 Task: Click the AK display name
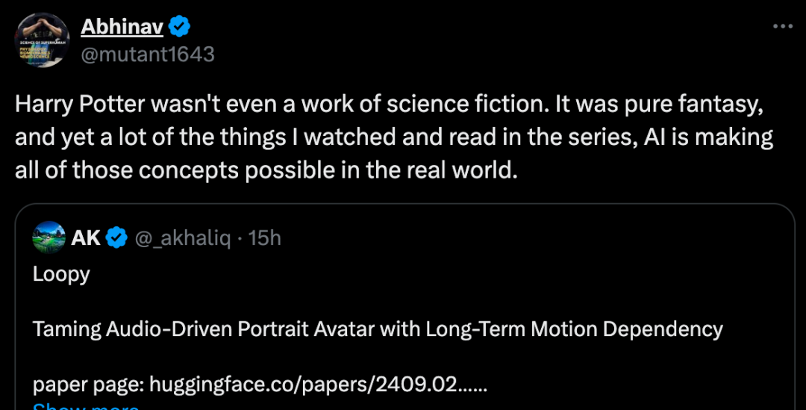click(x=86, y=237)
